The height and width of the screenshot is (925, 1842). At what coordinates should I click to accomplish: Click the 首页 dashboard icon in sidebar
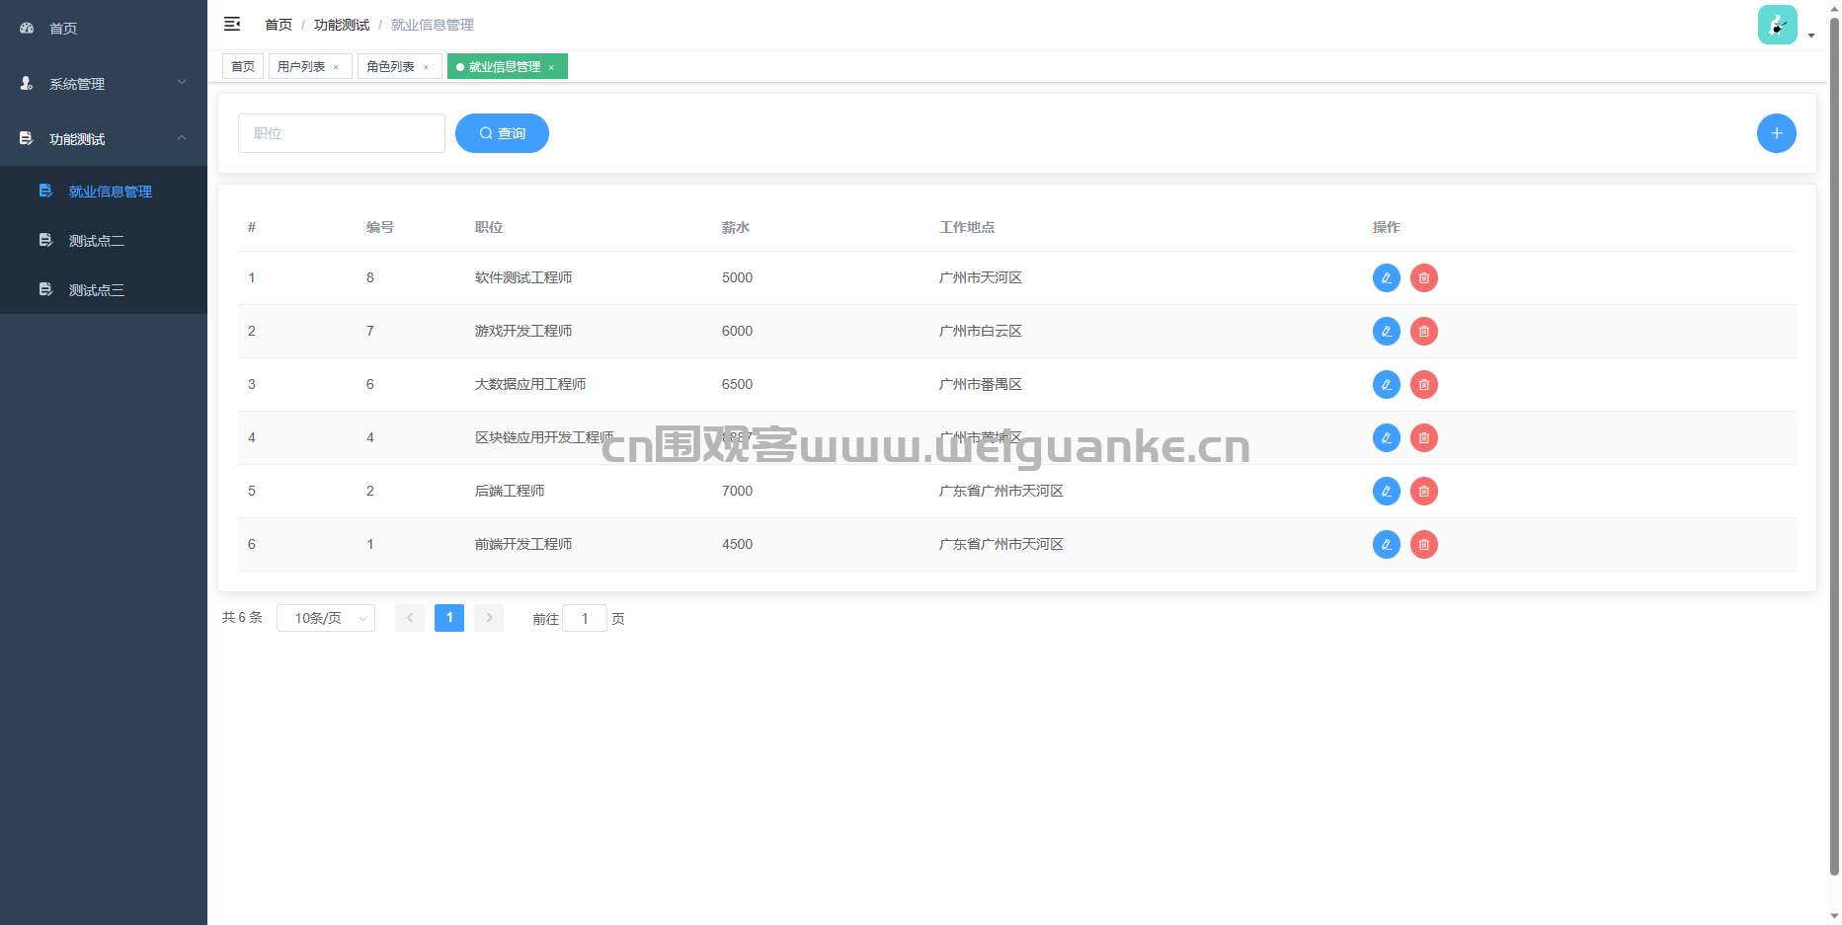(27, 28)
